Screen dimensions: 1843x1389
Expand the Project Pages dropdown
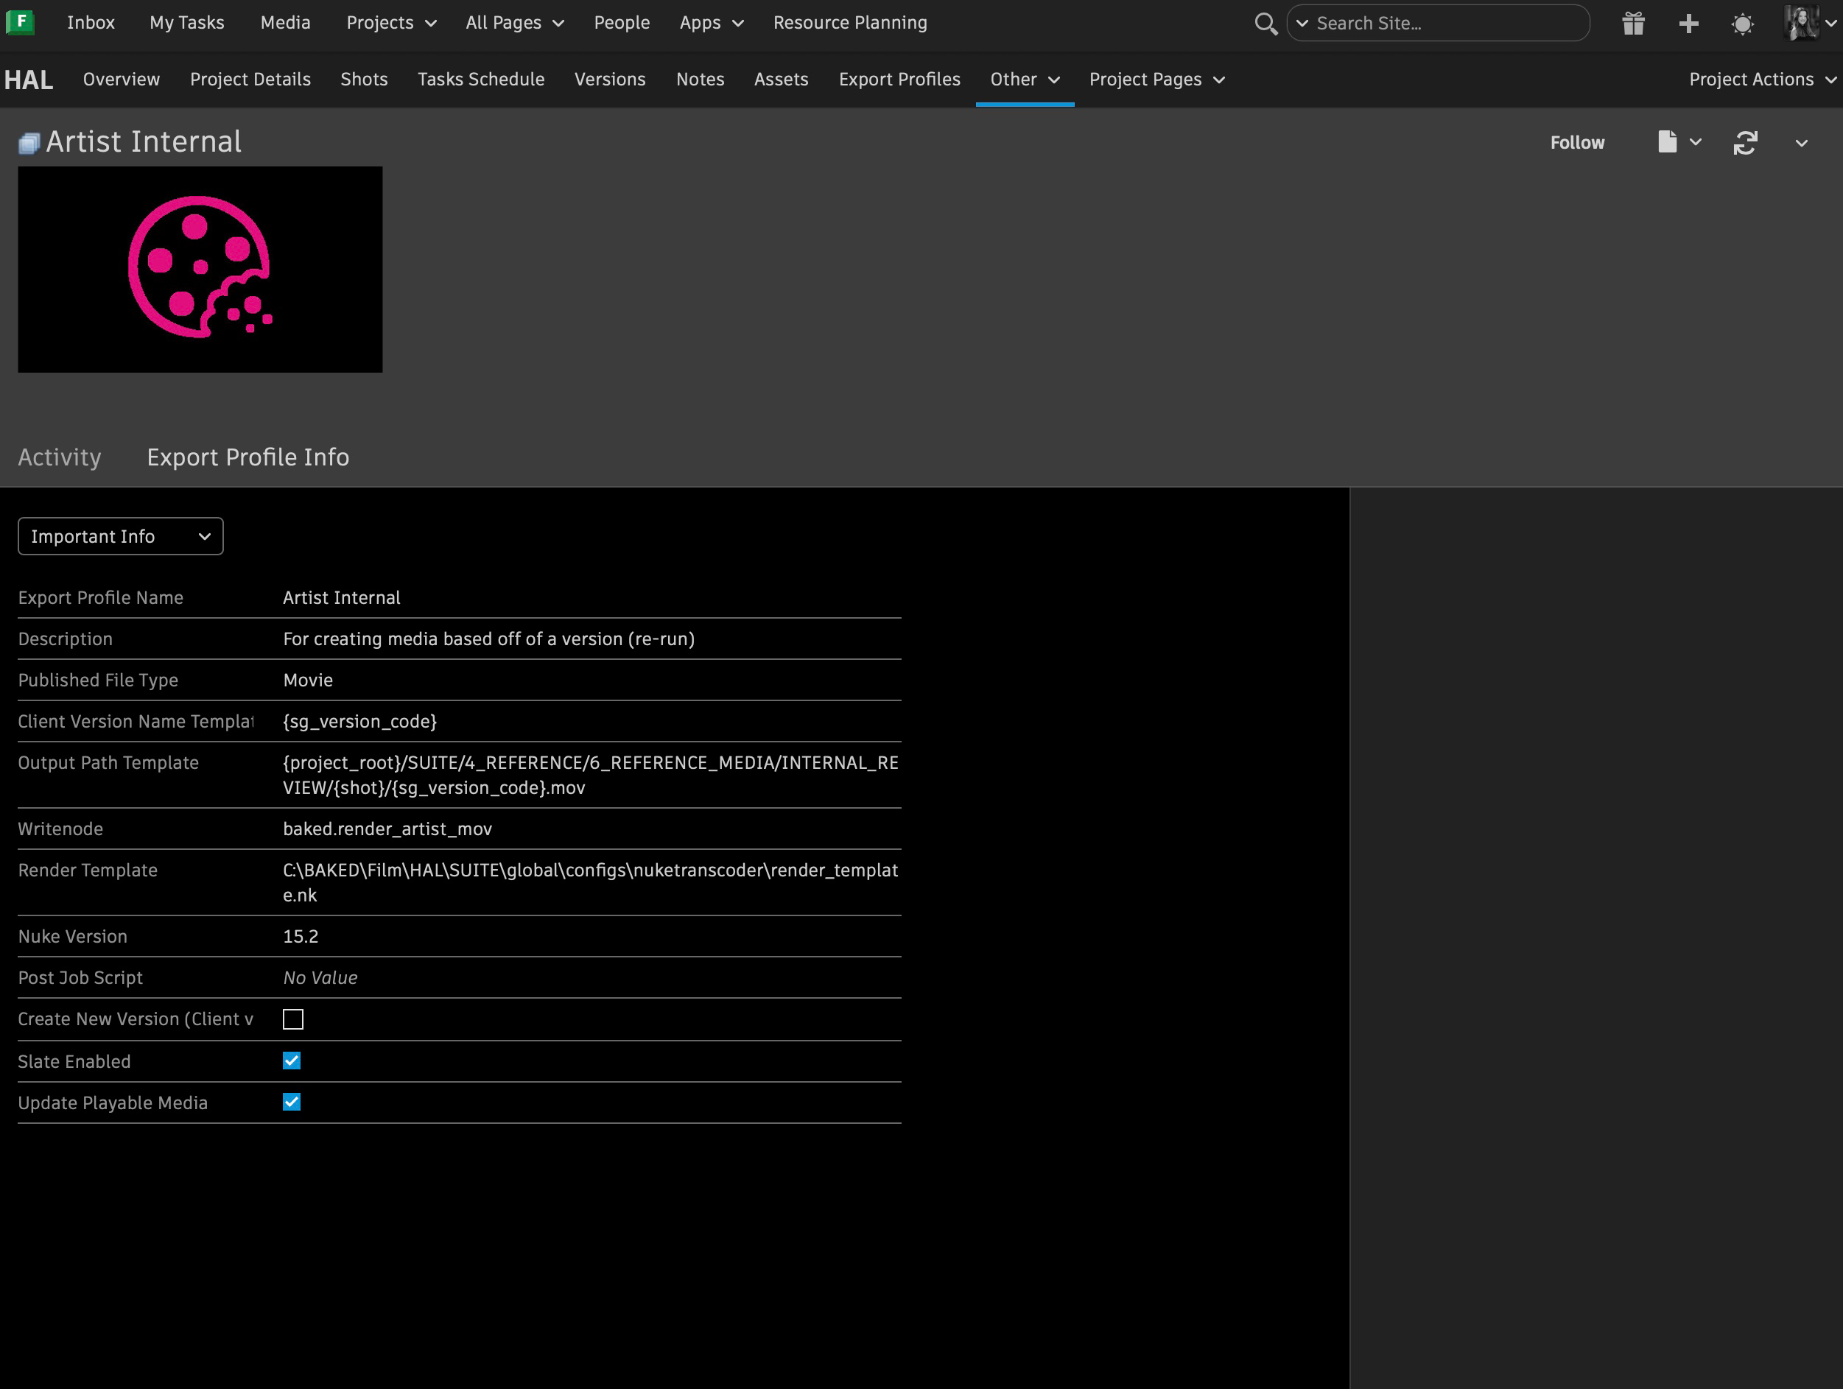tap(1156, 79)
